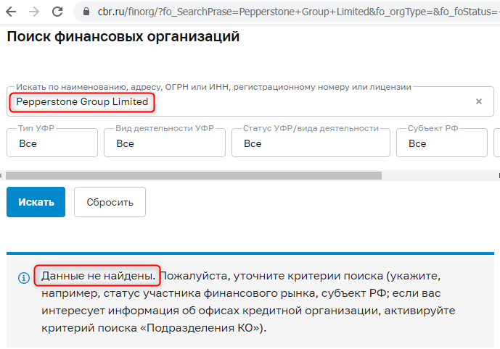Click the browser forward arrow

pyautogui.click(x=34, y=12)
